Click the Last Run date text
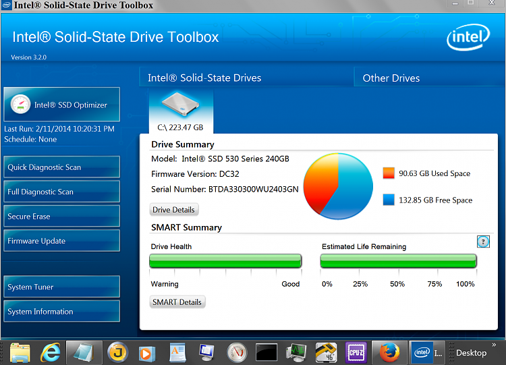506x365 pixels. click(x=59, y=129)
